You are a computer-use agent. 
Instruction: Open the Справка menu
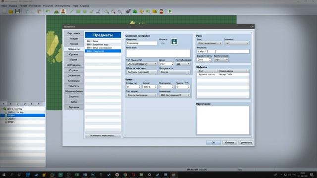[85, 6]
